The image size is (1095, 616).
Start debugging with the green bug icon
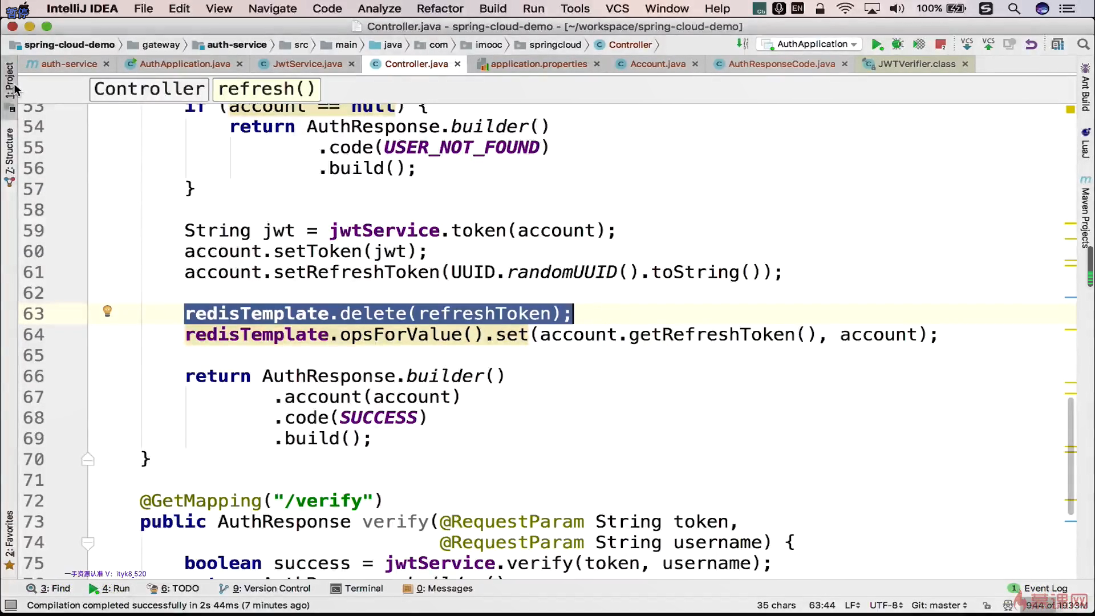click(898, 44)
